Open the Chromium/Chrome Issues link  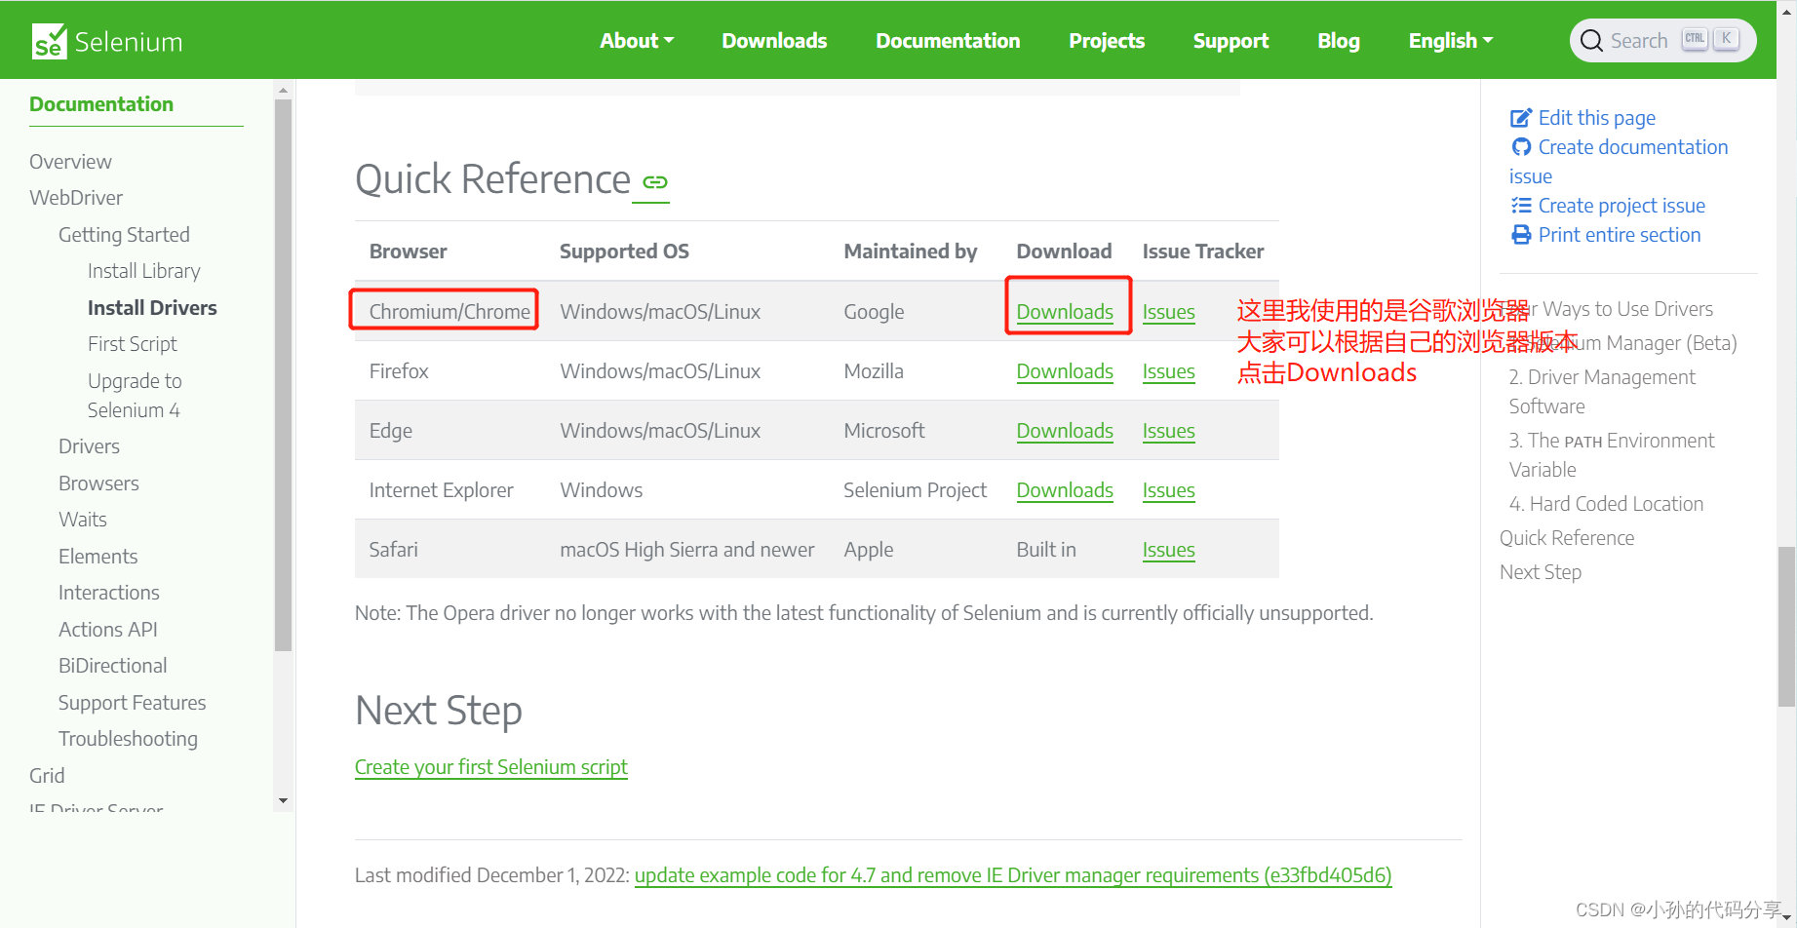[1168, 312]
